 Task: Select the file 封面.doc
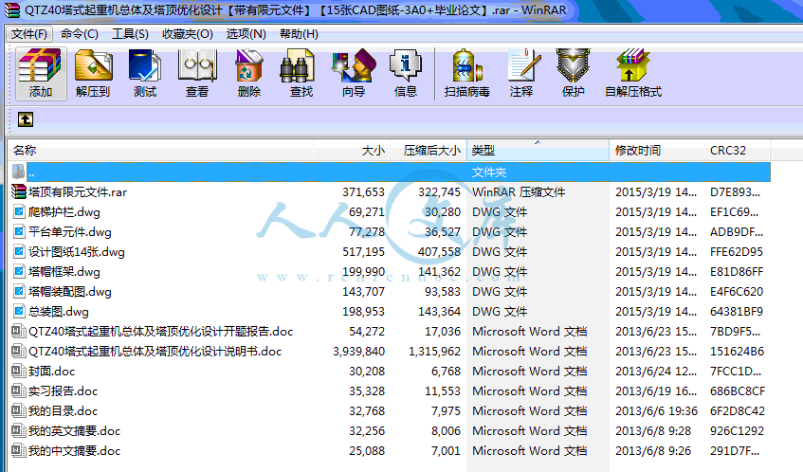click(x=52, y=372)
